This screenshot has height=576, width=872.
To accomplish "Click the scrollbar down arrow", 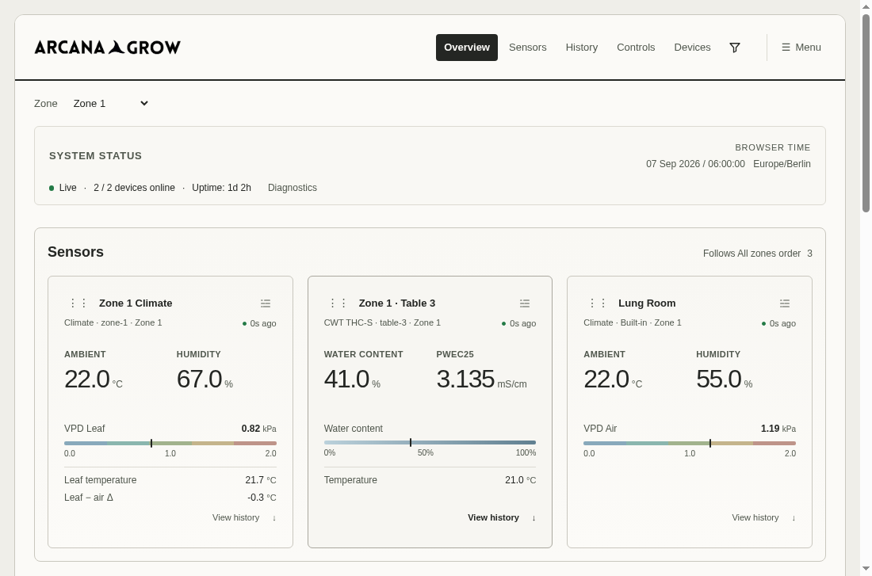I will pos(866,569).
